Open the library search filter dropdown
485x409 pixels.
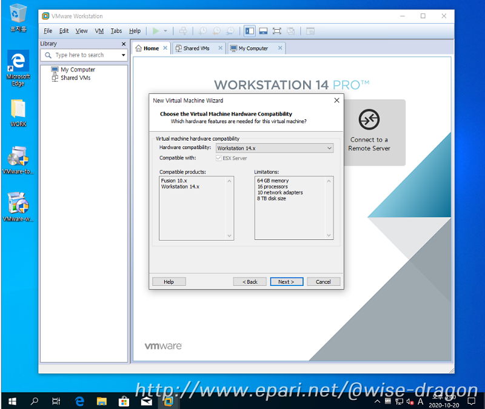pos(124,55)
